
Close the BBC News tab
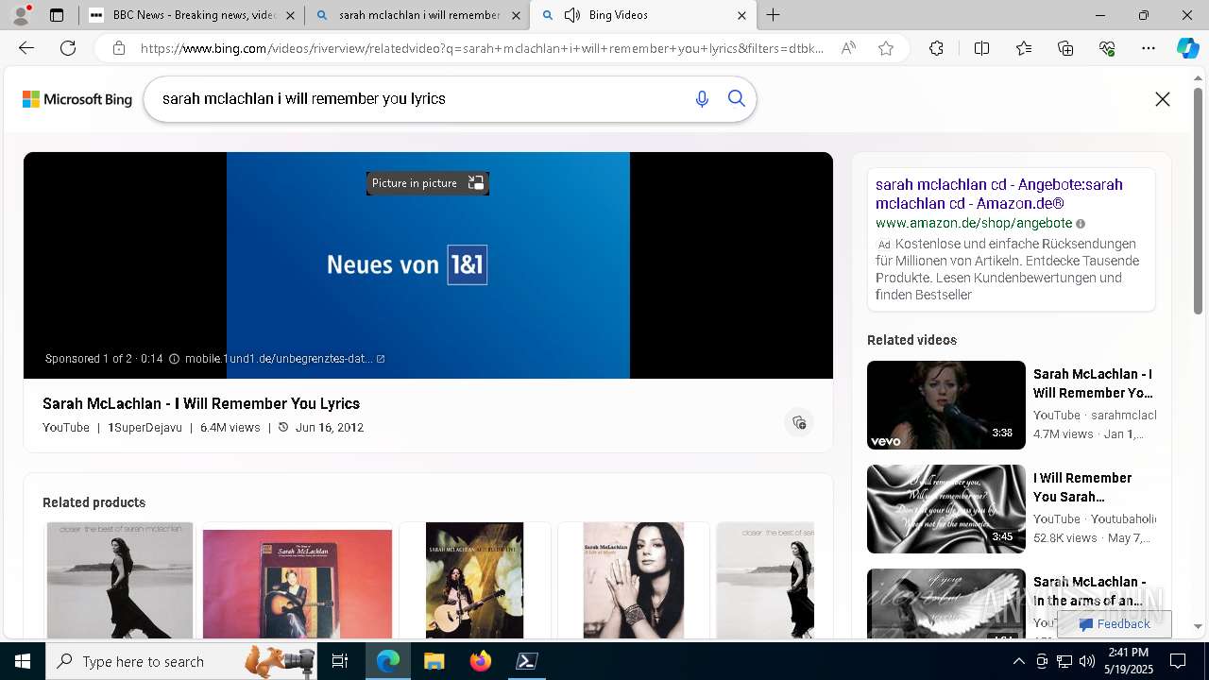(x=290, y=15)
